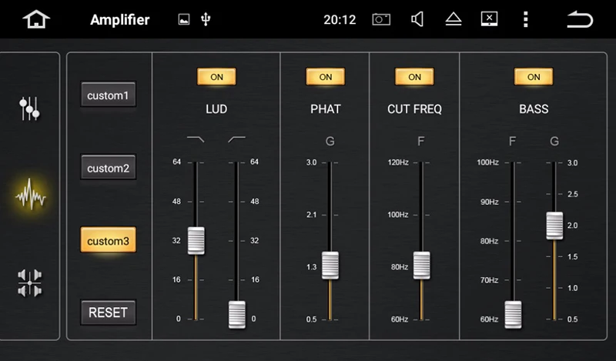Click the 20:12 clock

tap(340, 20)
